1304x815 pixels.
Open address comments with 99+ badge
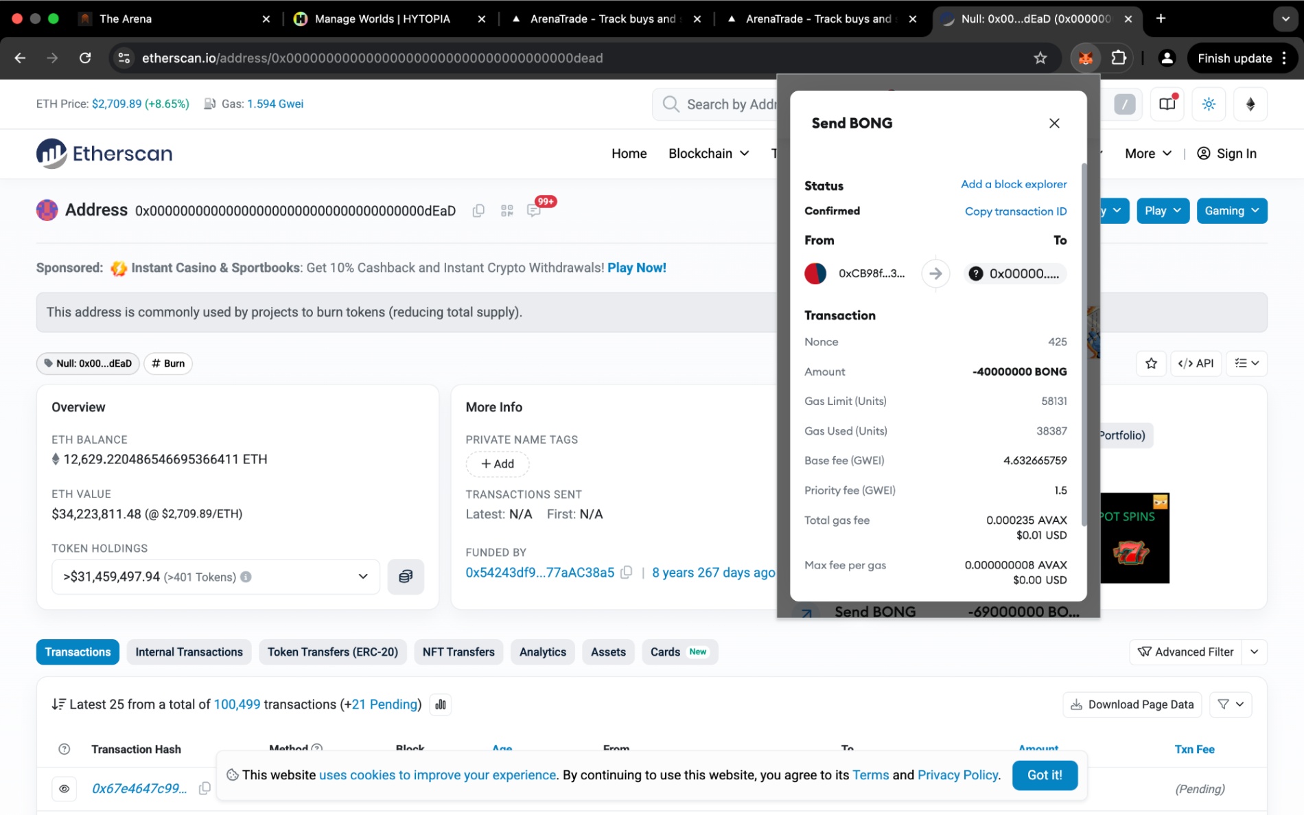[x=534, y=210]
